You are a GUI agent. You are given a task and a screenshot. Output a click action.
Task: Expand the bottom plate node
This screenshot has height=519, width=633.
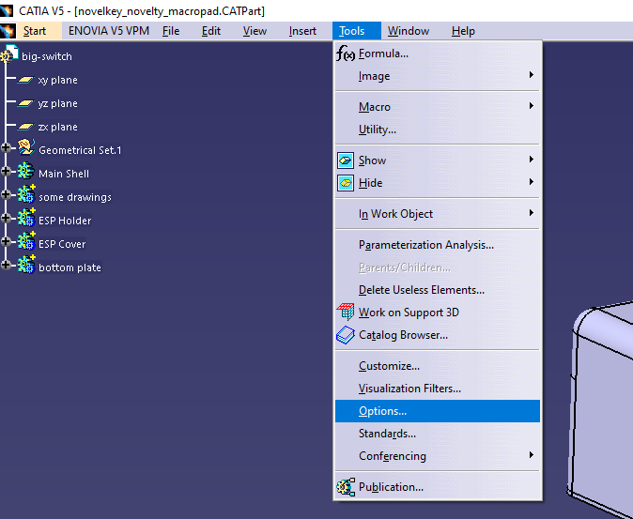6,265
